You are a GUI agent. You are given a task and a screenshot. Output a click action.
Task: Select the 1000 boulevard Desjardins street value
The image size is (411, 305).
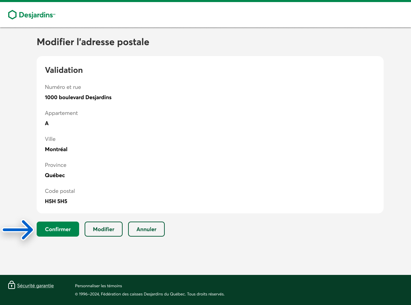[78, 97]
